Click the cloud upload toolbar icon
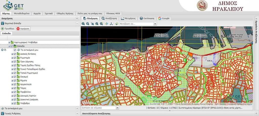Image resolution: width=259 pixels, height=116 pixels. click(117, 24)
